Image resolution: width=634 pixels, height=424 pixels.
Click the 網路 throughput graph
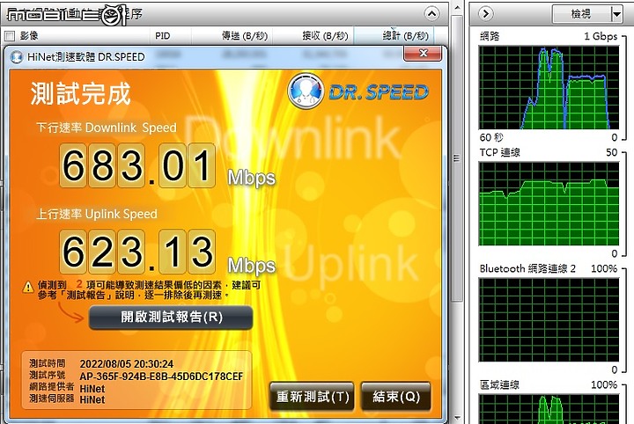pos(549,88)
